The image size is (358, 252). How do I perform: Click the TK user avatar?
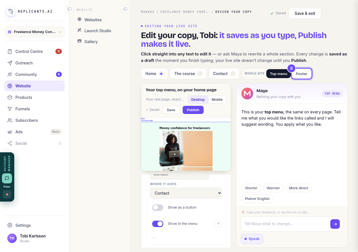[x=12, y=238]
